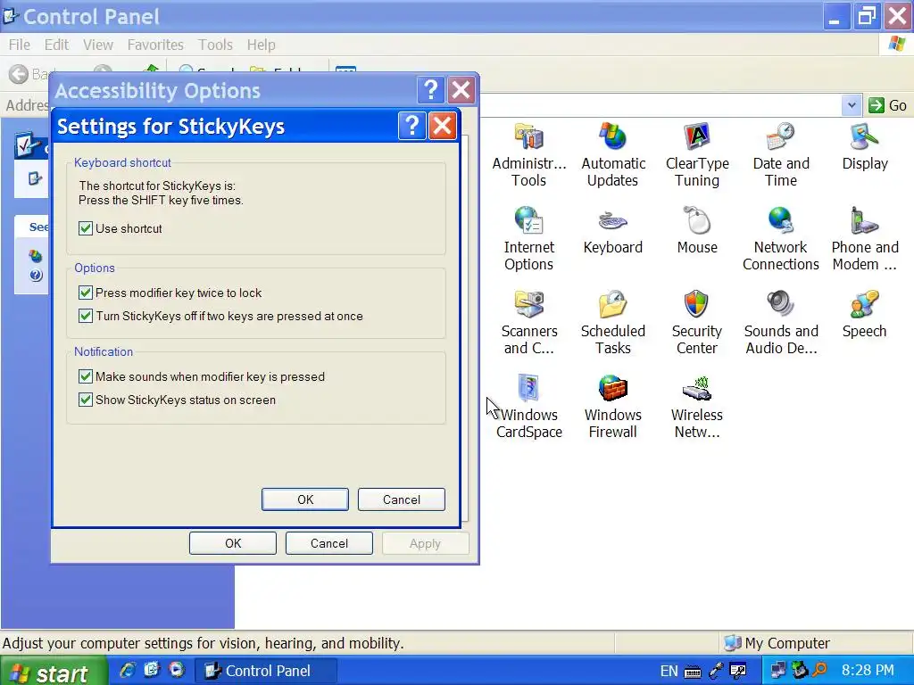
Task: Open the Edit menu
Action: (x=56, y=45)
